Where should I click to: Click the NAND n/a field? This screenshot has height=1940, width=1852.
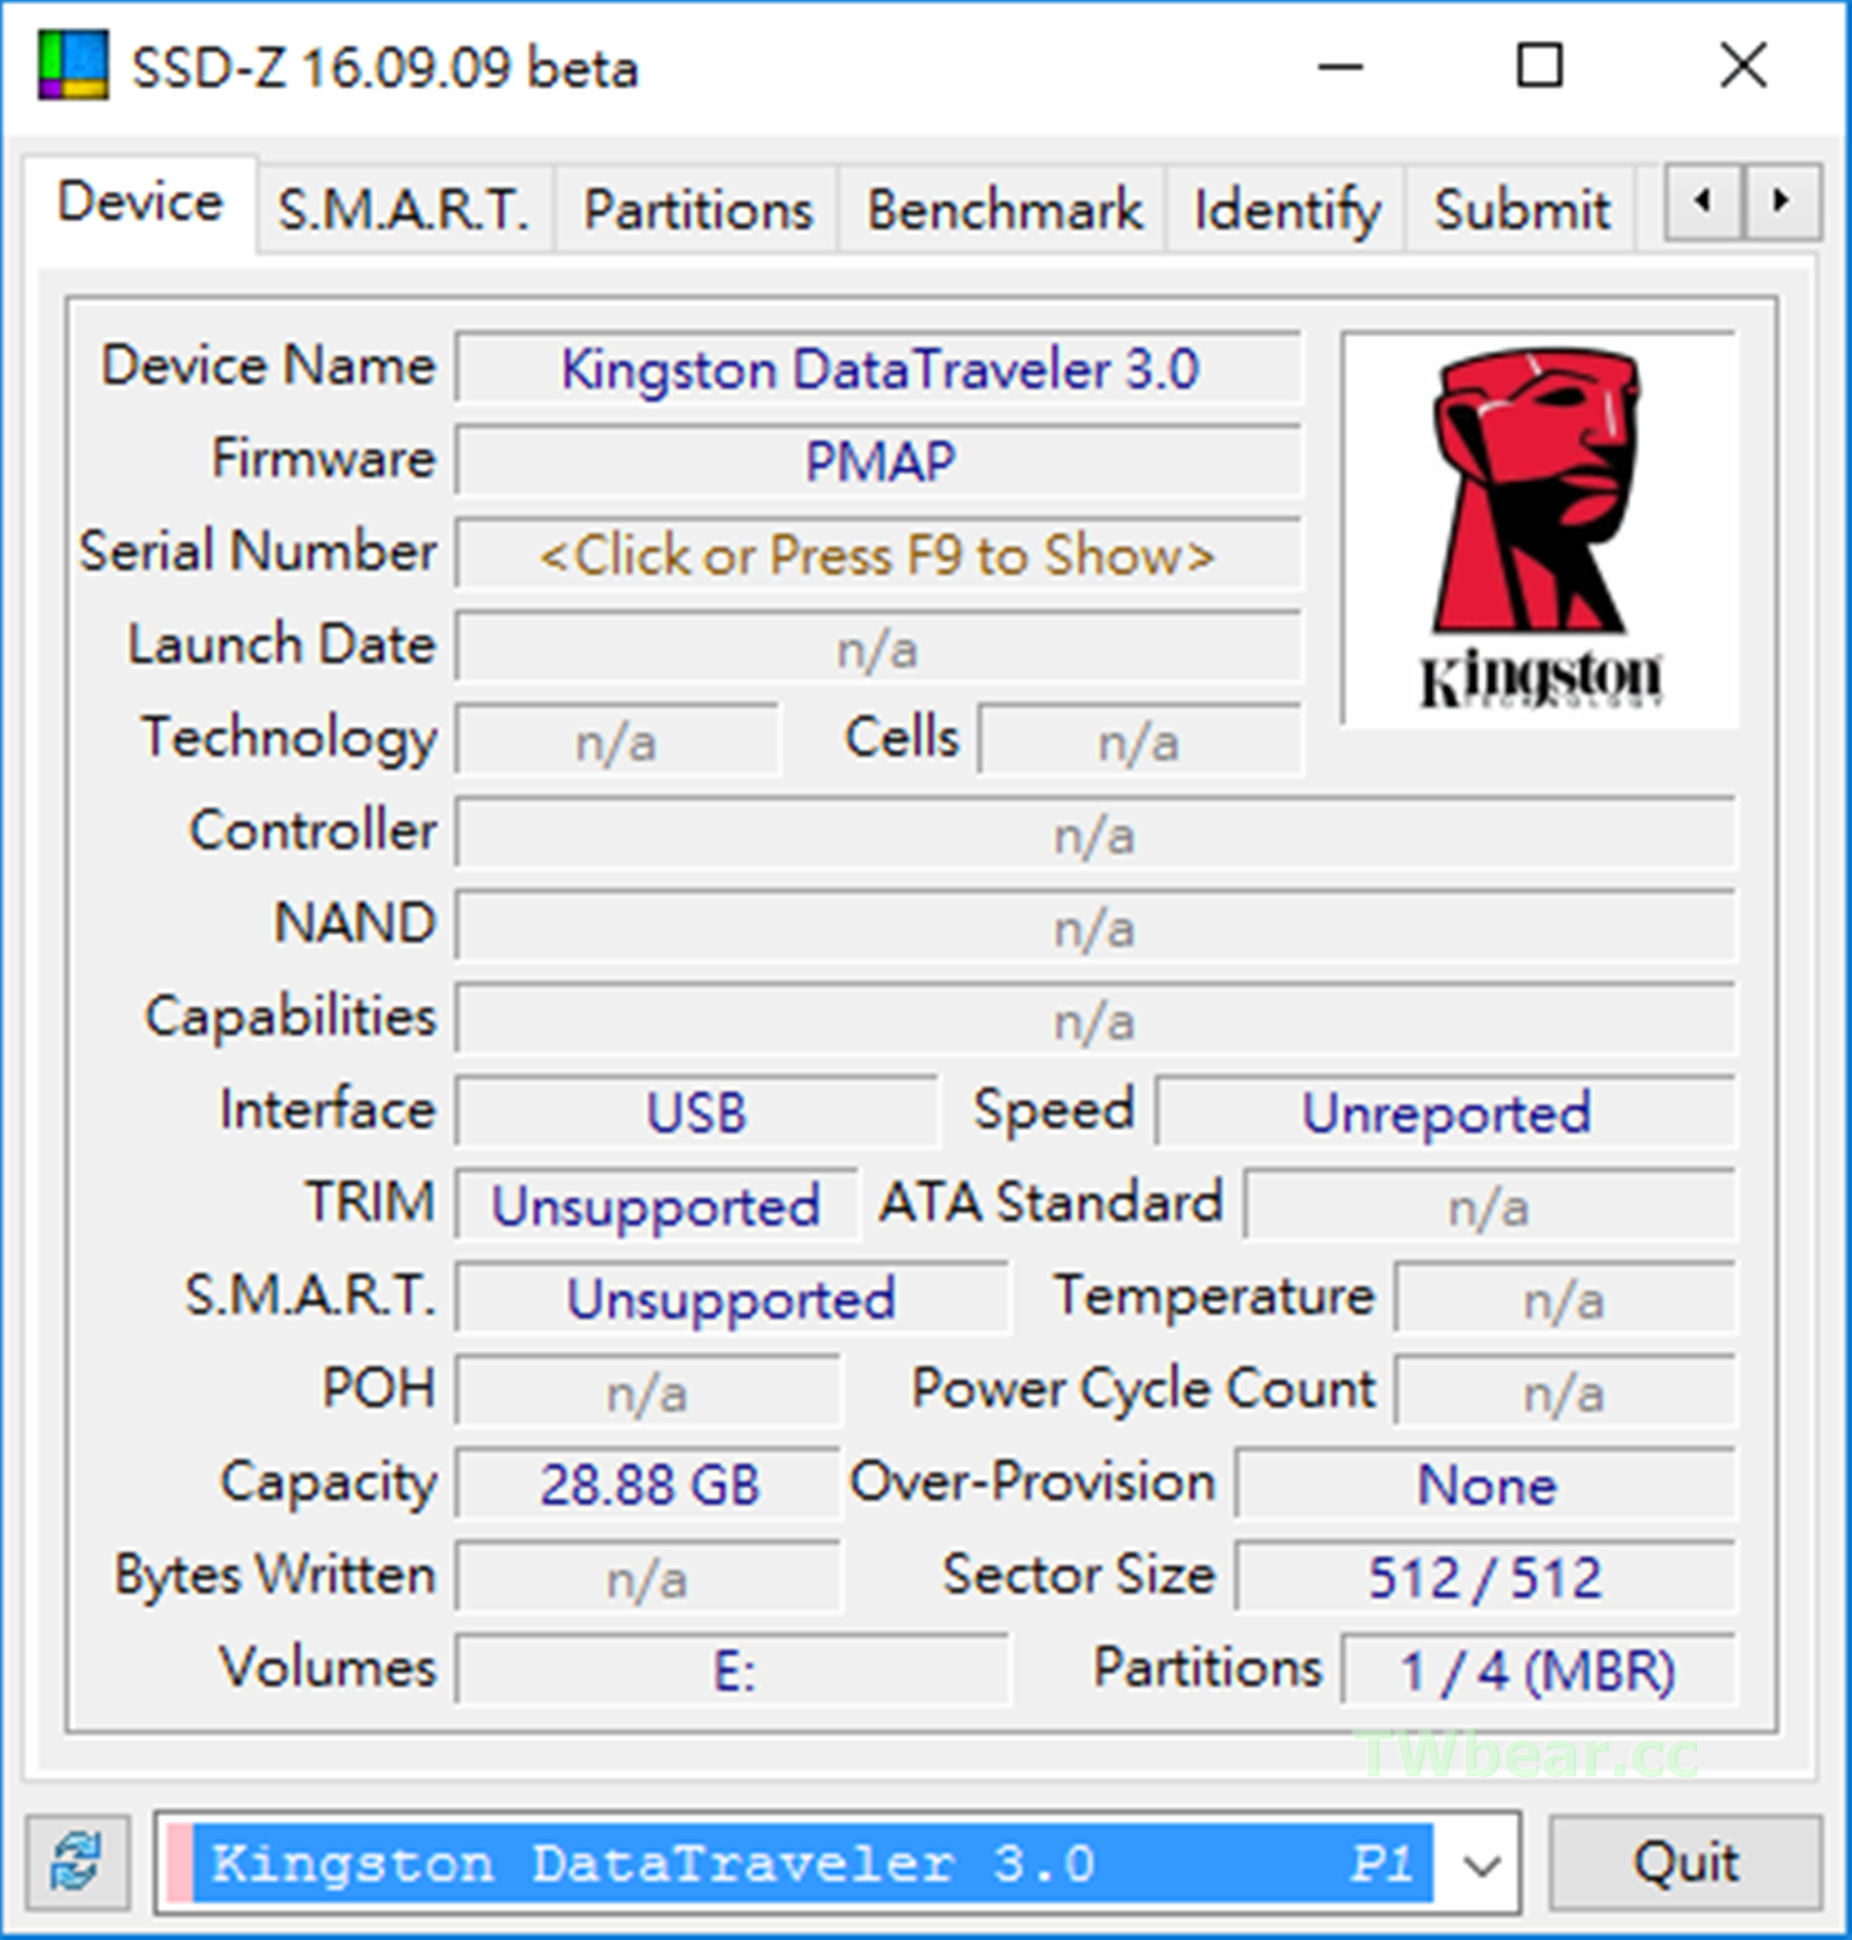point(1095,928)
